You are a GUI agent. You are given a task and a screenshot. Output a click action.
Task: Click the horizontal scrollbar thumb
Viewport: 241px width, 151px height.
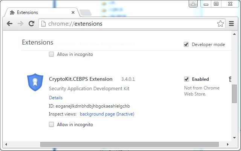(130, 144)
